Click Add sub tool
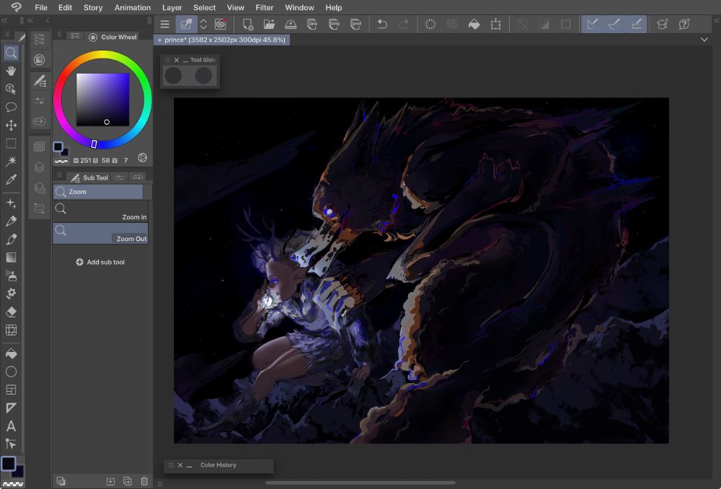 coord(100,263)
